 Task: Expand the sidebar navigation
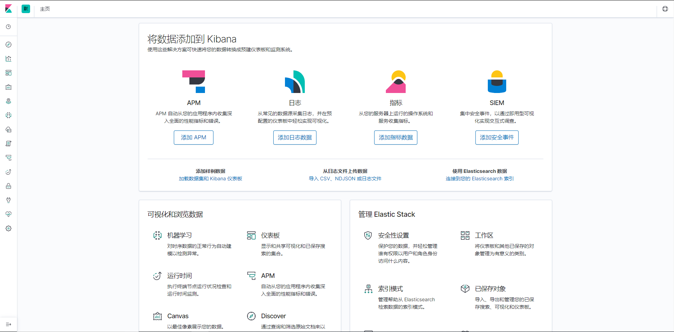point(8,324)
